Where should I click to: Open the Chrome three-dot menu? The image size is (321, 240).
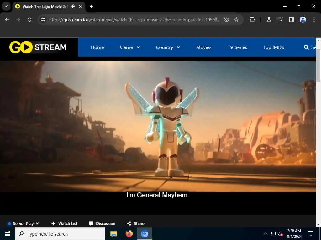[314, 20]
